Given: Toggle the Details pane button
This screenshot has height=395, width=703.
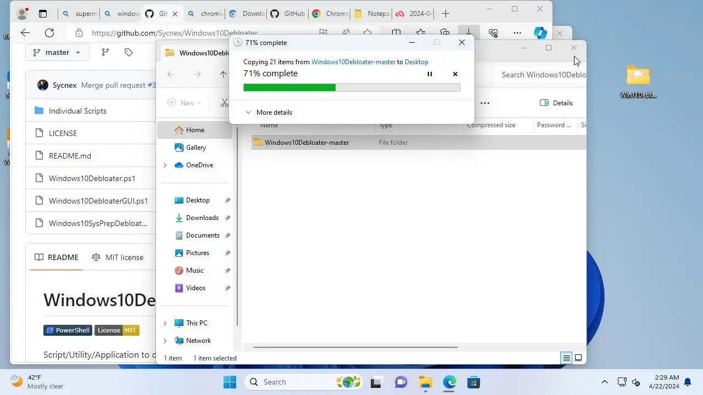Looking at the screenshot, I should pos(556,103).
